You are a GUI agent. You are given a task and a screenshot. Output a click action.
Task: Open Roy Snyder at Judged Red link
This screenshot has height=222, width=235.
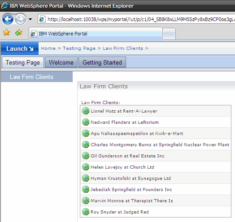120,212
